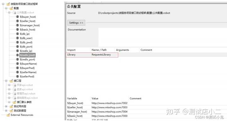Click the ${db_ip} variable icon
The width and height of the screenshot is (227, 121).
coord(18,34)
